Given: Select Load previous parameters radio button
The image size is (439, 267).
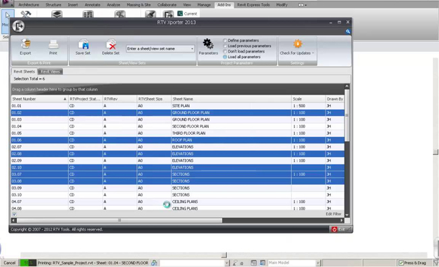Looking at the screenshot, I should (225, 46).
